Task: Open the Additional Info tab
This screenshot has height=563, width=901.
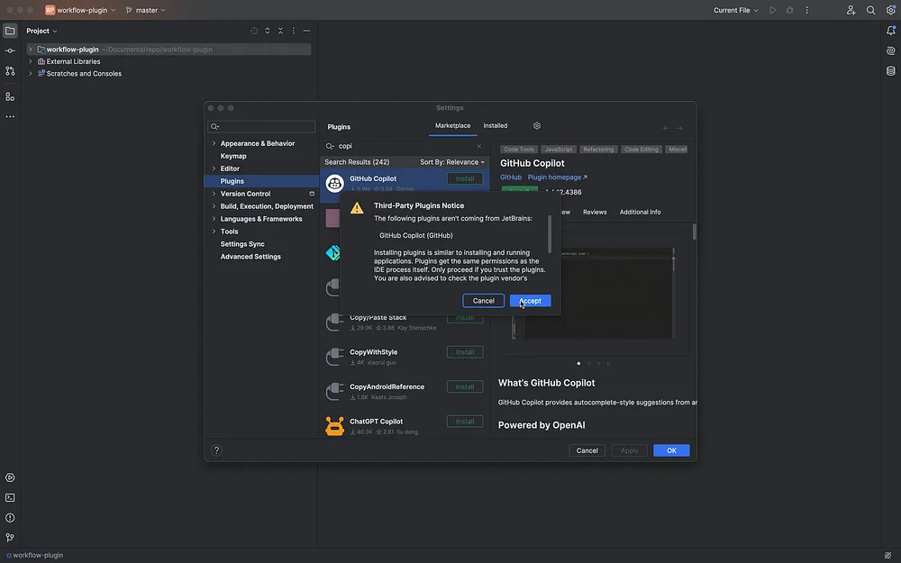Action: tap(640, 212)
